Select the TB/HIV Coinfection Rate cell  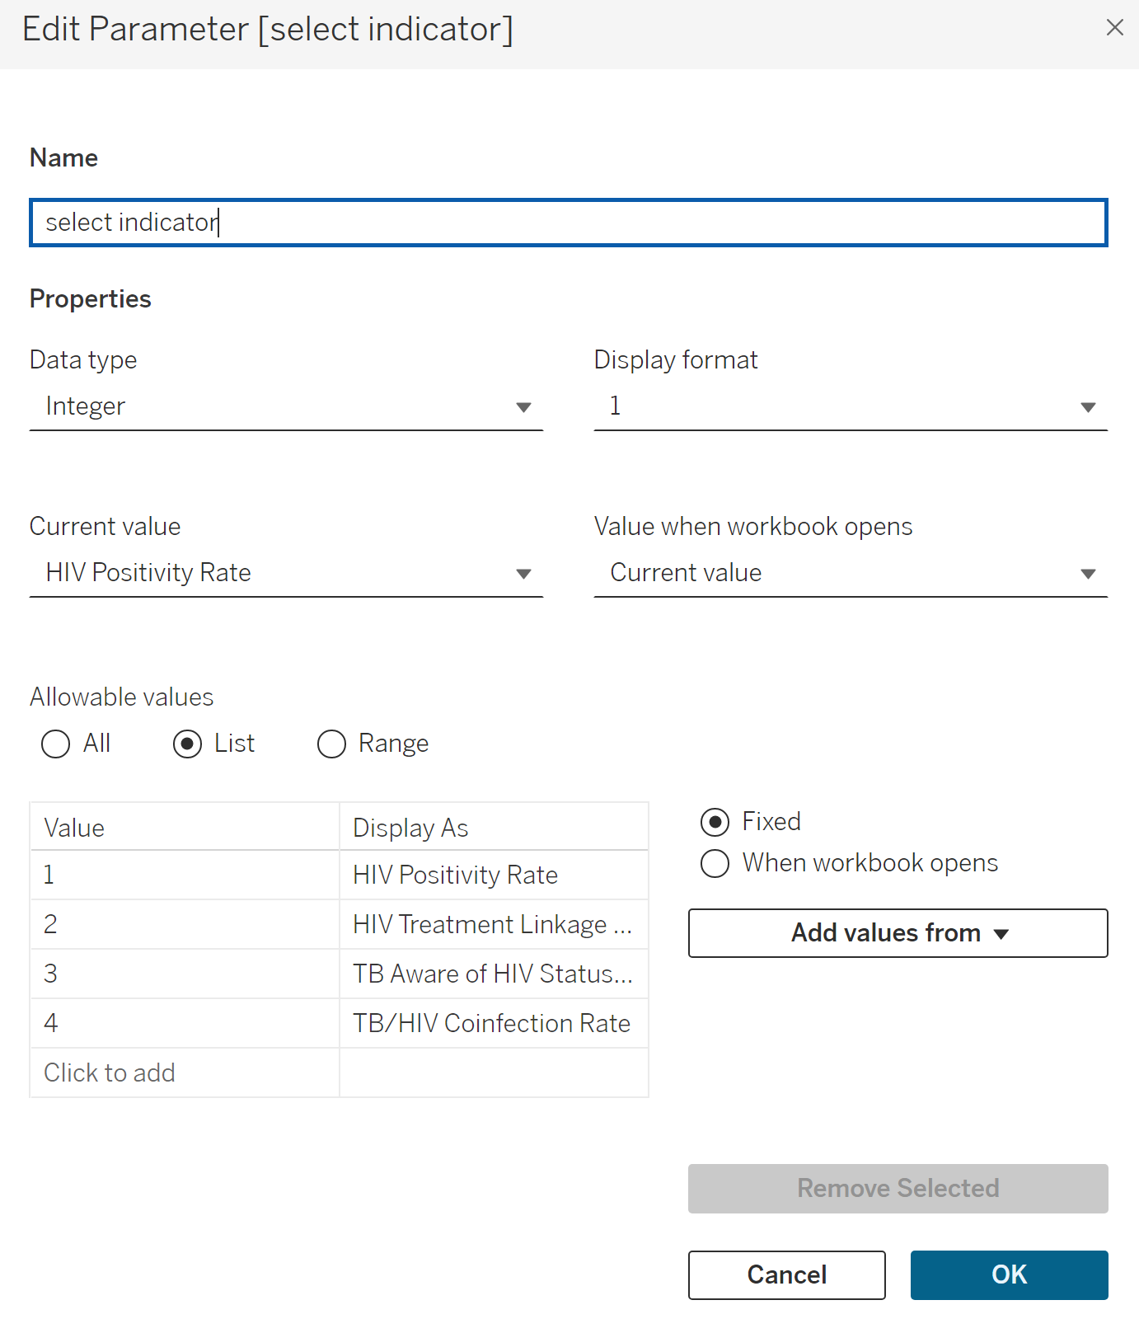pyautogui.click(x=494, y=1023)
